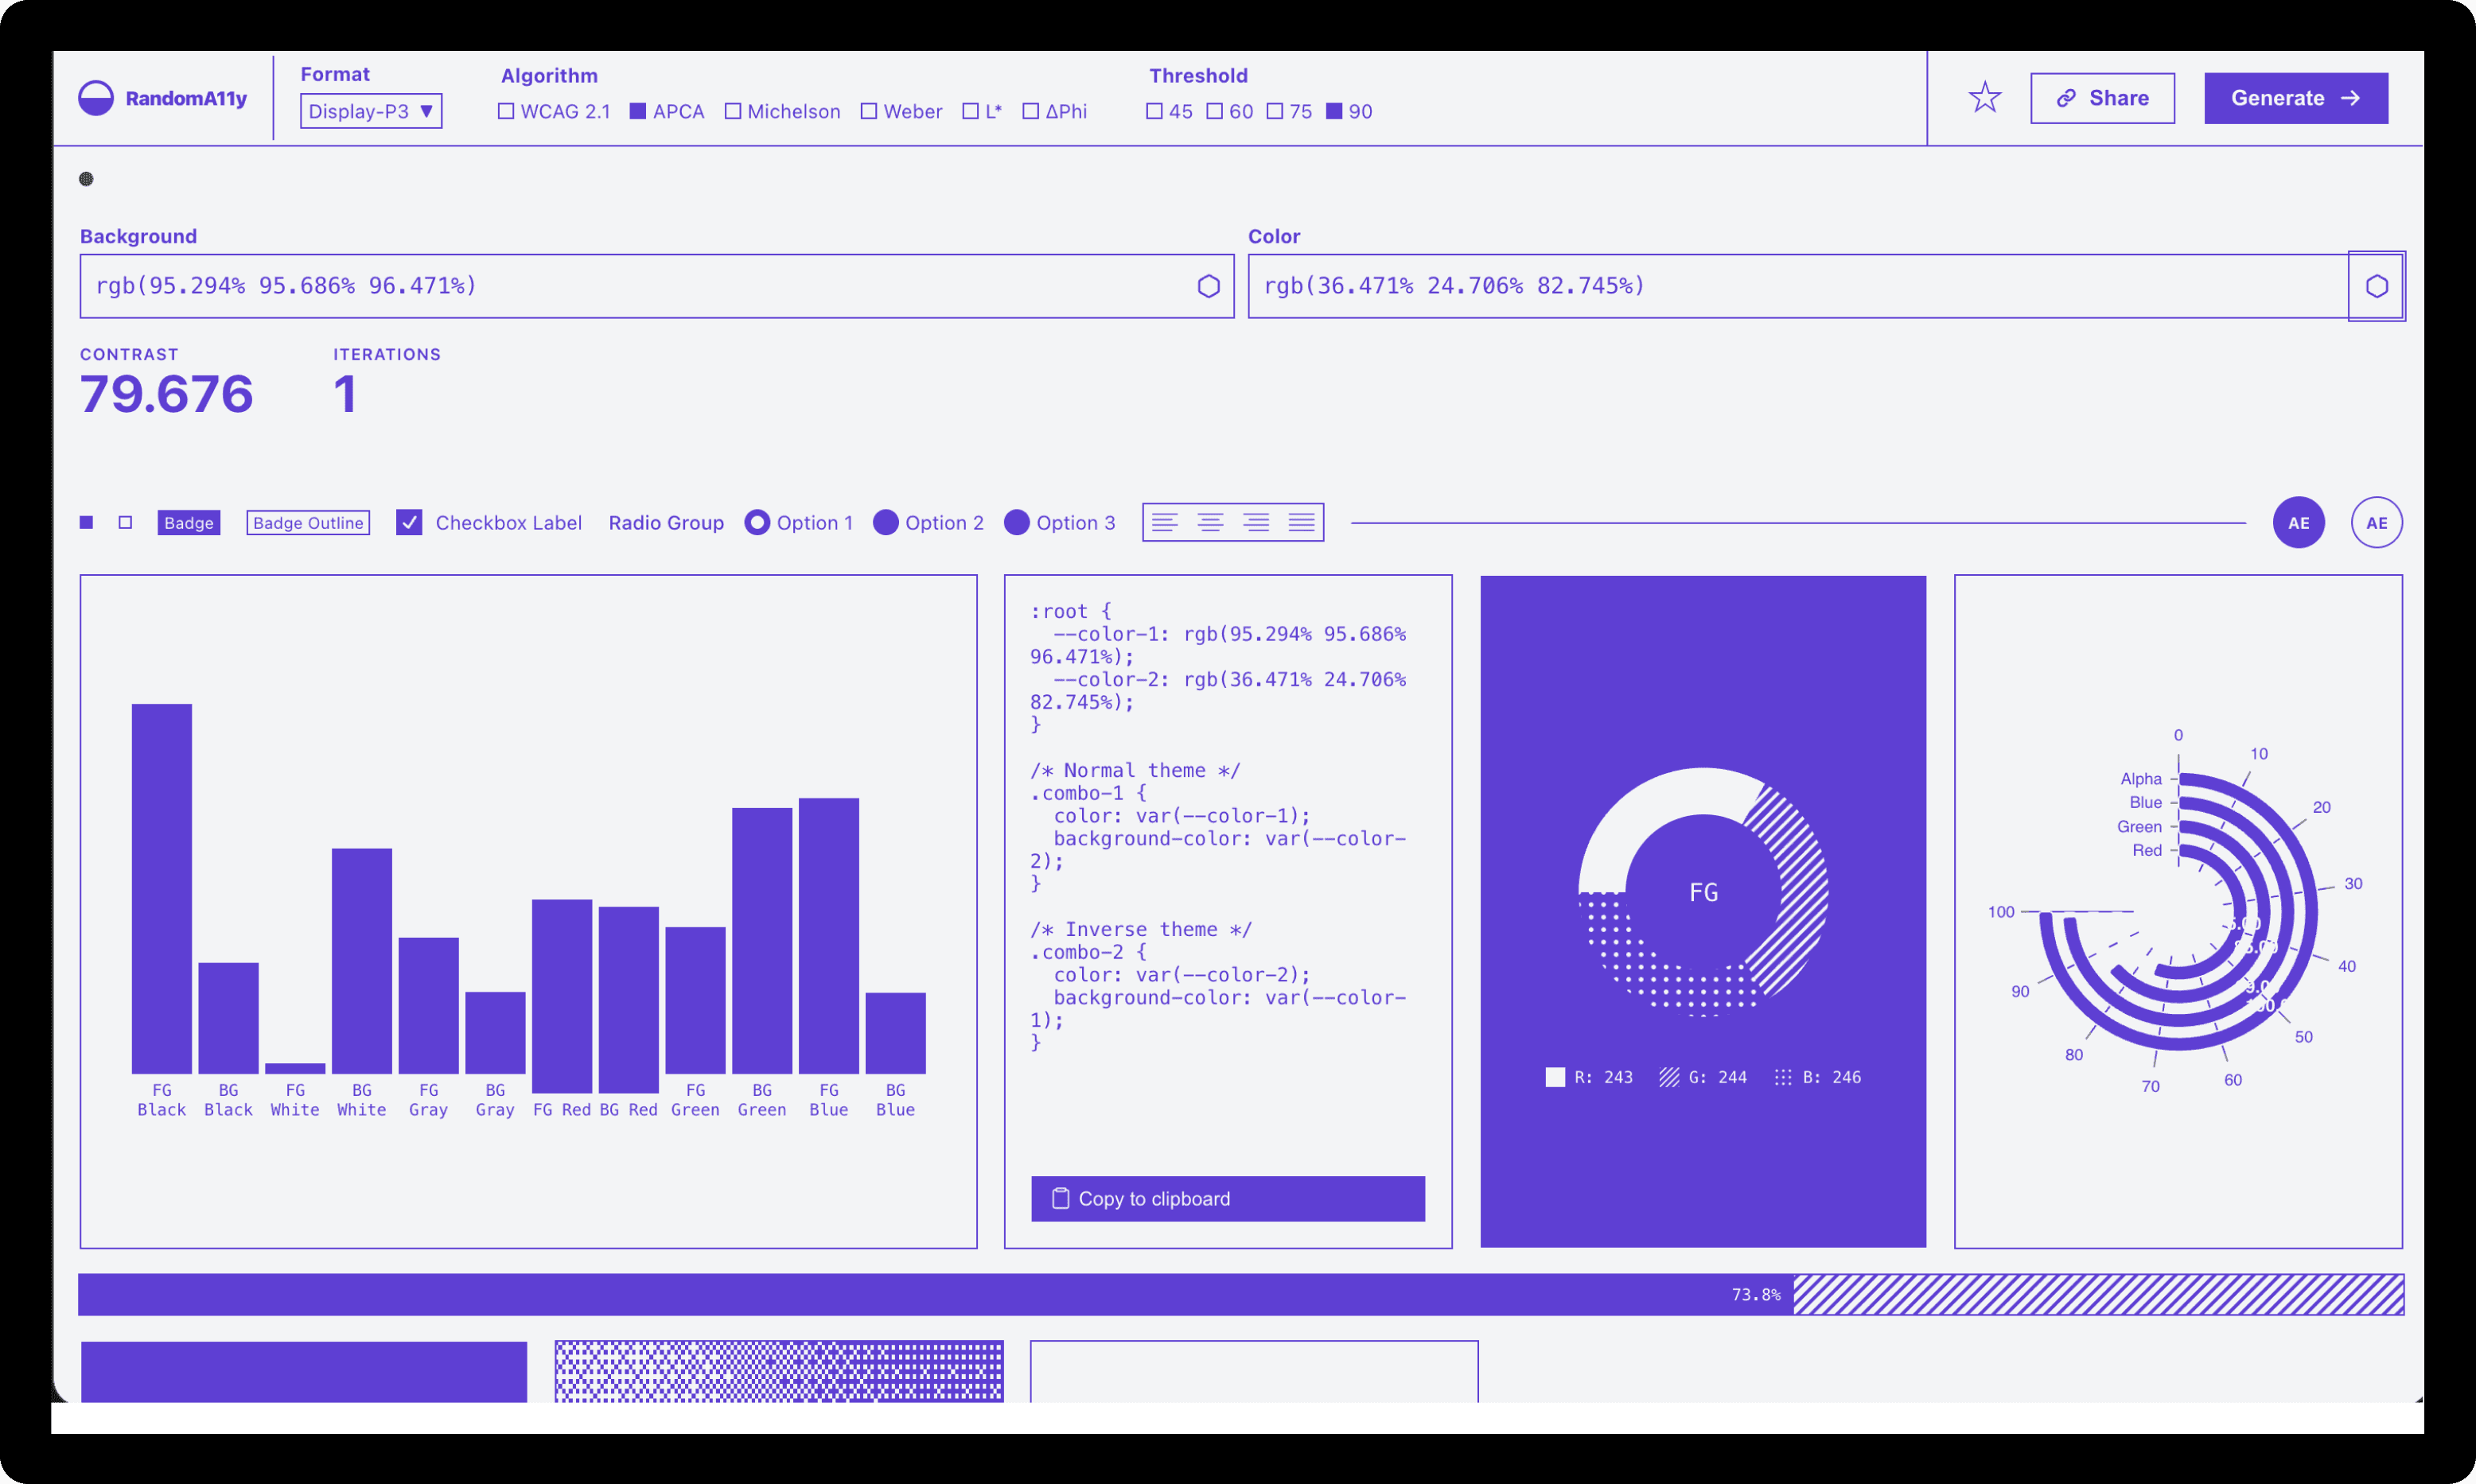Select the align right text icon
The width and height of the screenshot is (2476, 1484).
[x=1256, y=522]
